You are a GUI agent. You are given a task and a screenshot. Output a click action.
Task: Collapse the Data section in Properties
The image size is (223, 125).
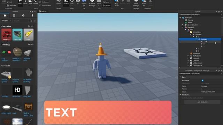tap(180, 77)
